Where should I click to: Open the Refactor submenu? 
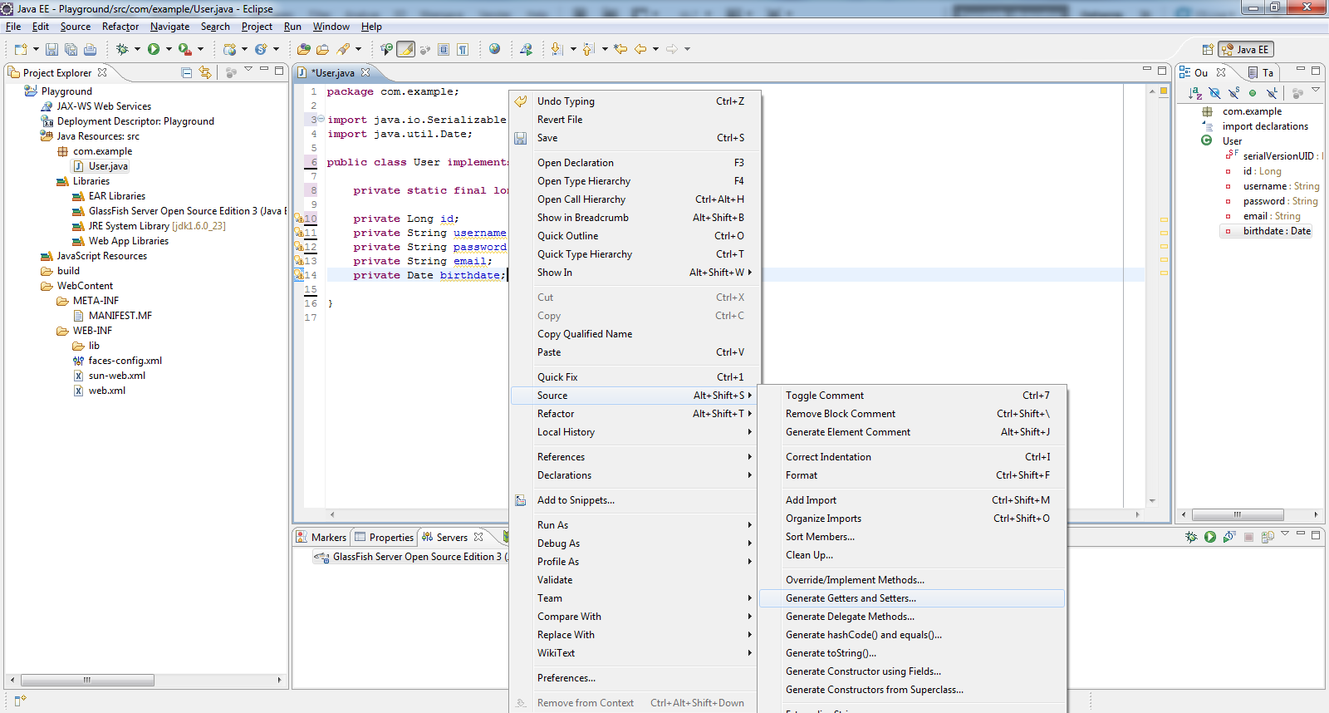635,414
